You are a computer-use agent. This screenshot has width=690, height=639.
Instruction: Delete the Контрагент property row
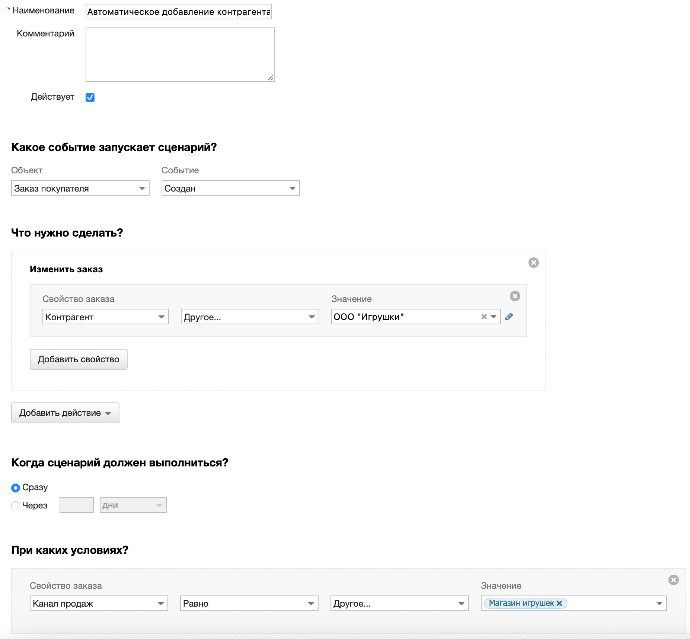[x=515, y=296]
